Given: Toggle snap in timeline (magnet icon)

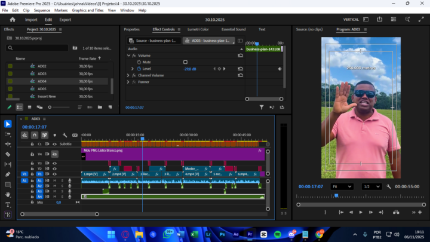Looking at the screenshot, I should pos(35,135).
